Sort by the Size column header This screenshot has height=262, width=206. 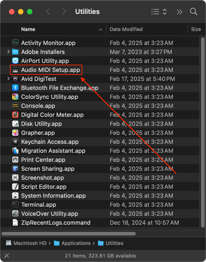[196, 29]
